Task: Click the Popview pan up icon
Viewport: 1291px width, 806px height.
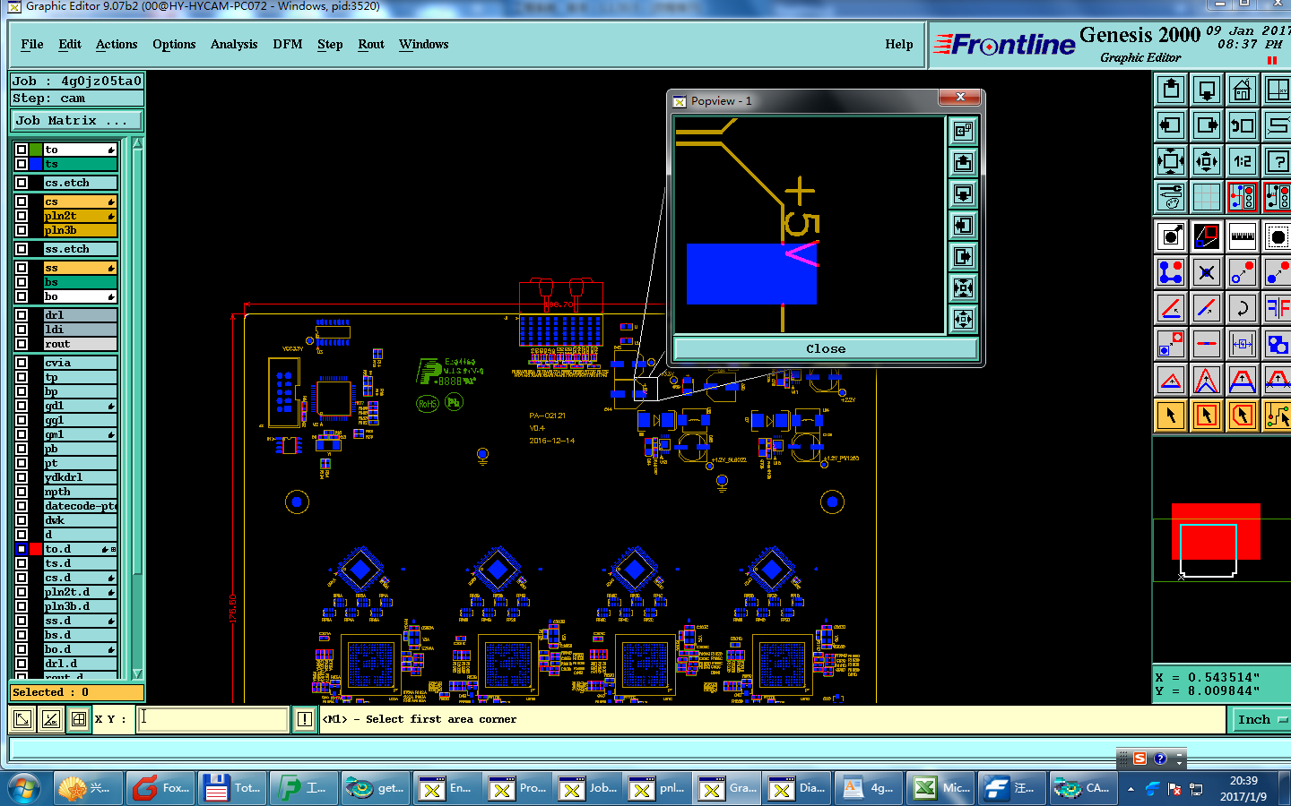Action: click(x=963, y=163)
